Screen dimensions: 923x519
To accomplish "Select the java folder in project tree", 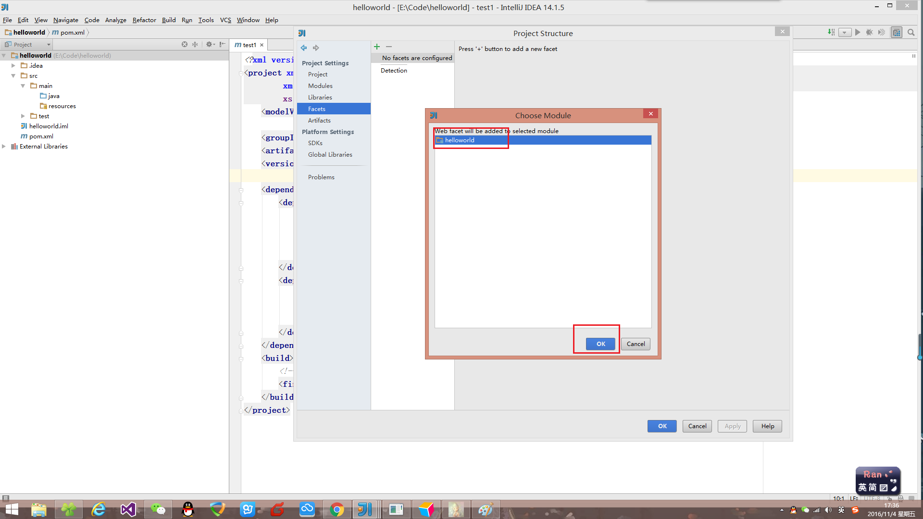I will 50,96.
